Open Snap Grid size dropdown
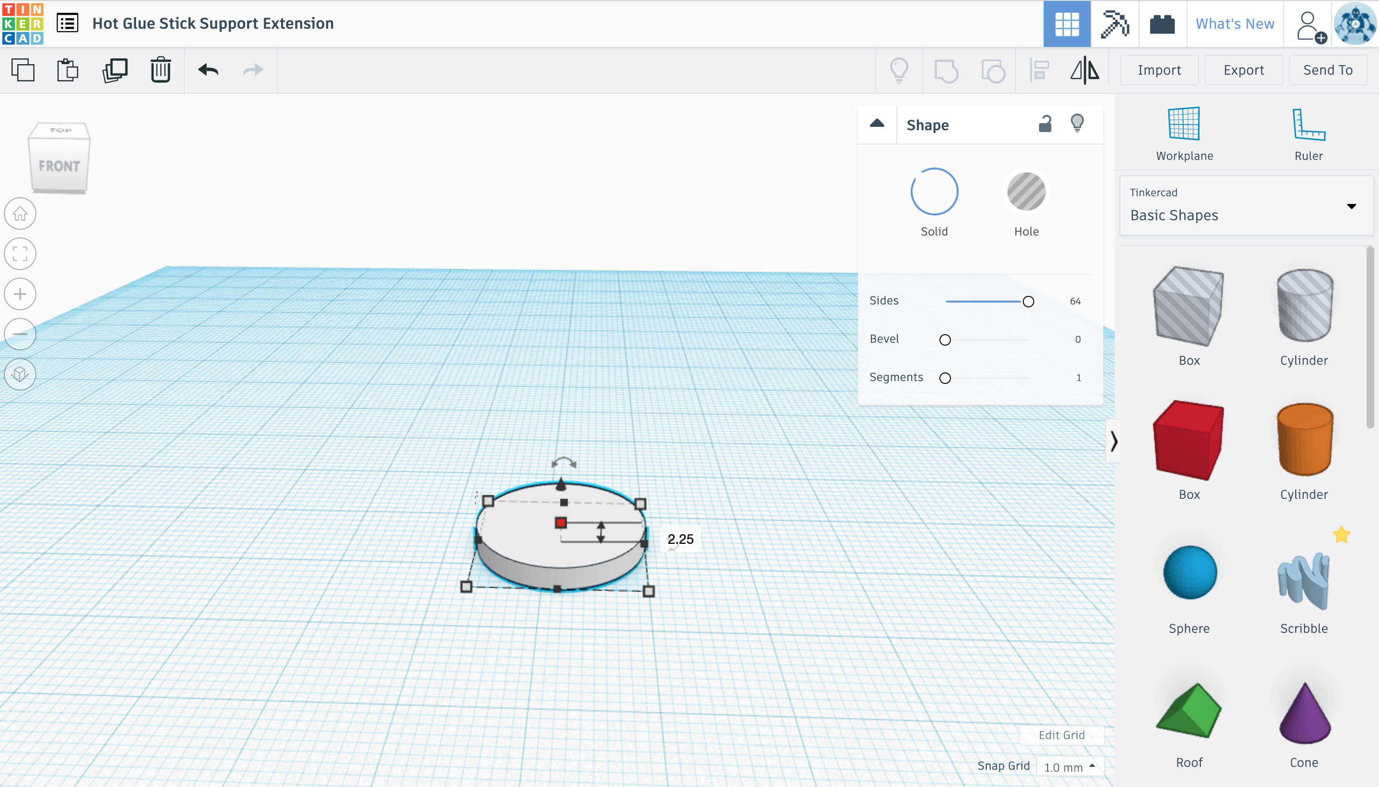The image size is (1379, 787). coord(1070,766)
